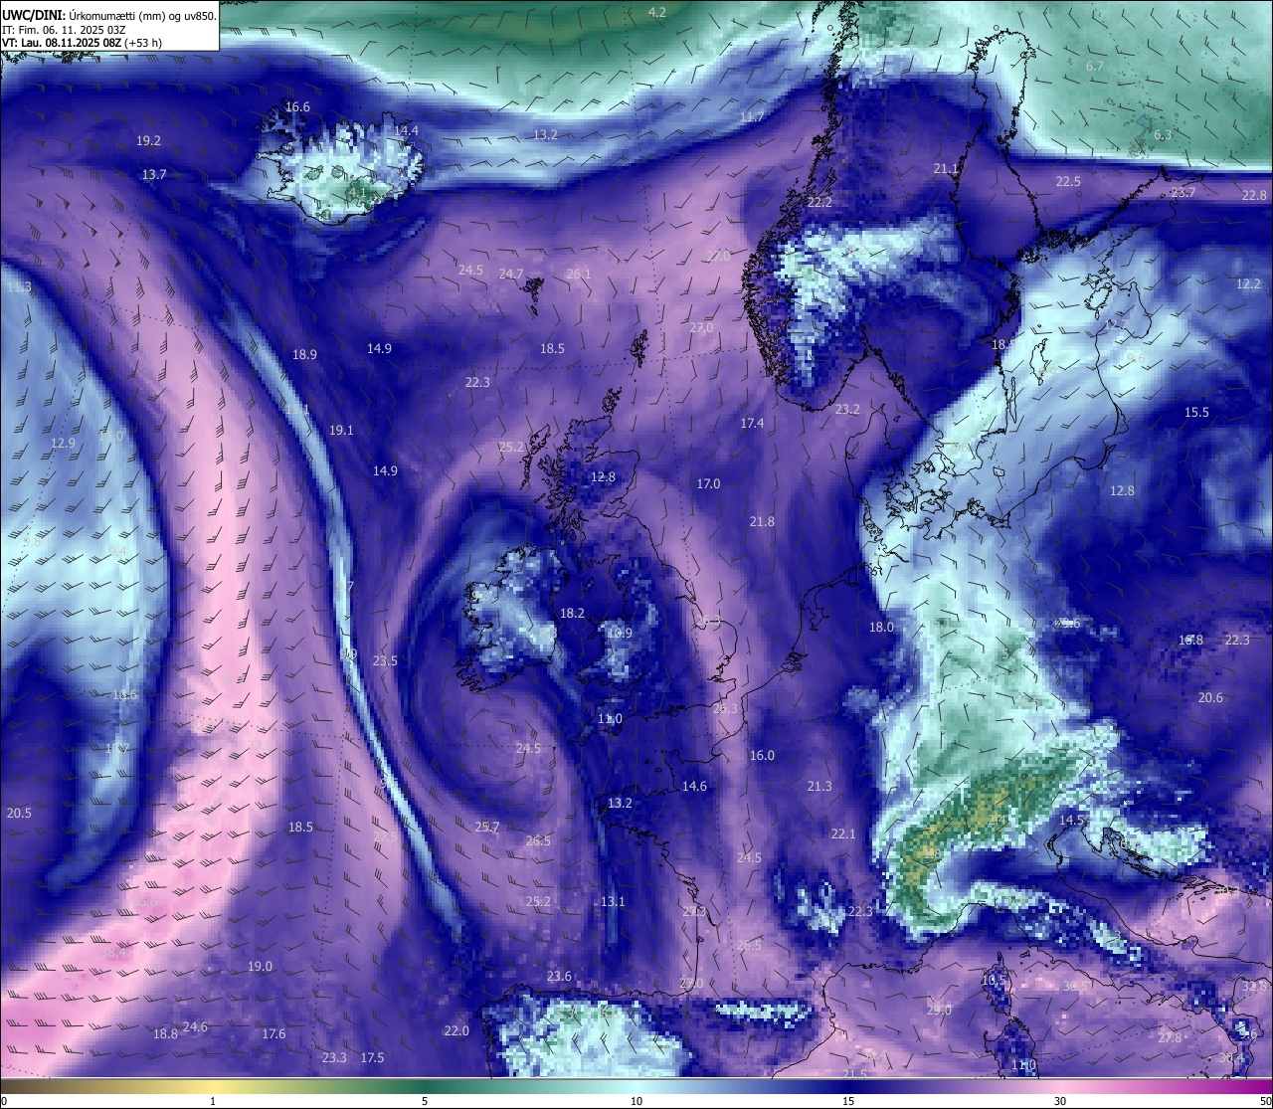
Task: Click the 20.5 value at the left edge
Action: click(19, 813)
